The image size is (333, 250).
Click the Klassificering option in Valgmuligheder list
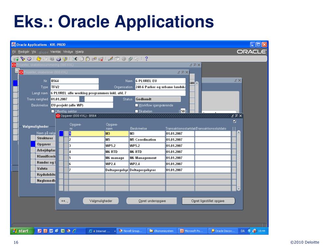46,156
